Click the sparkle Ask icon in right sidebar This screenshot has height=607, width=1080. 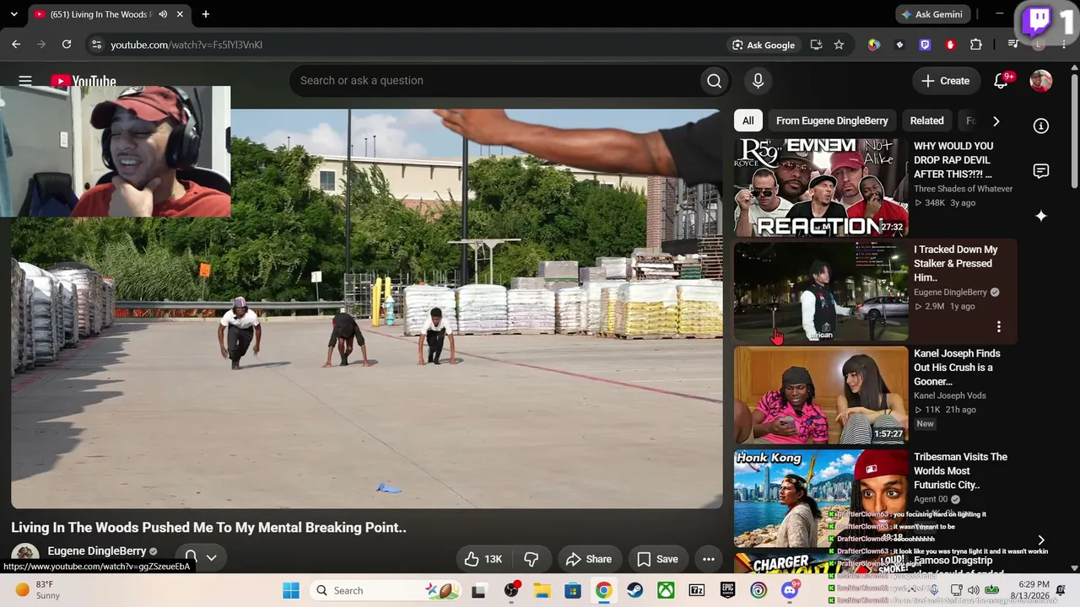point(1041,216)
